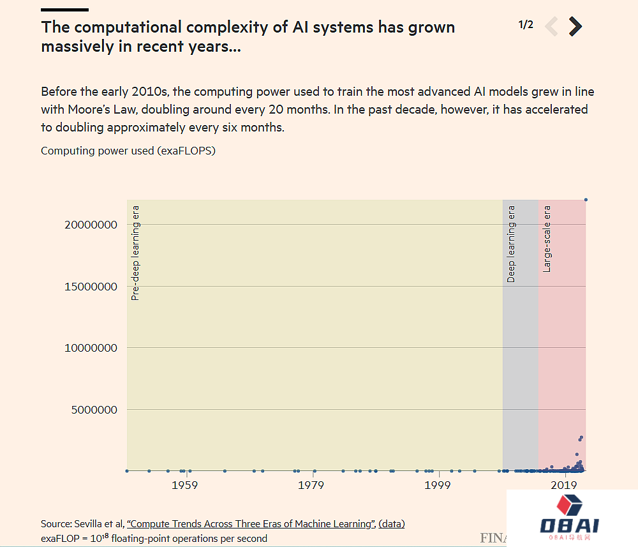Click the "Computing power used (exaFLOPS)" axis title
Screen dimensions: 638x547
click(128, 151)
